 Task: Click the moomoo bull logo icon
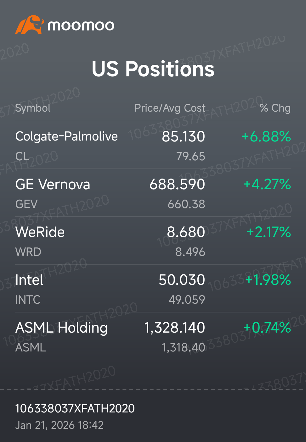[x=29, y=25]
